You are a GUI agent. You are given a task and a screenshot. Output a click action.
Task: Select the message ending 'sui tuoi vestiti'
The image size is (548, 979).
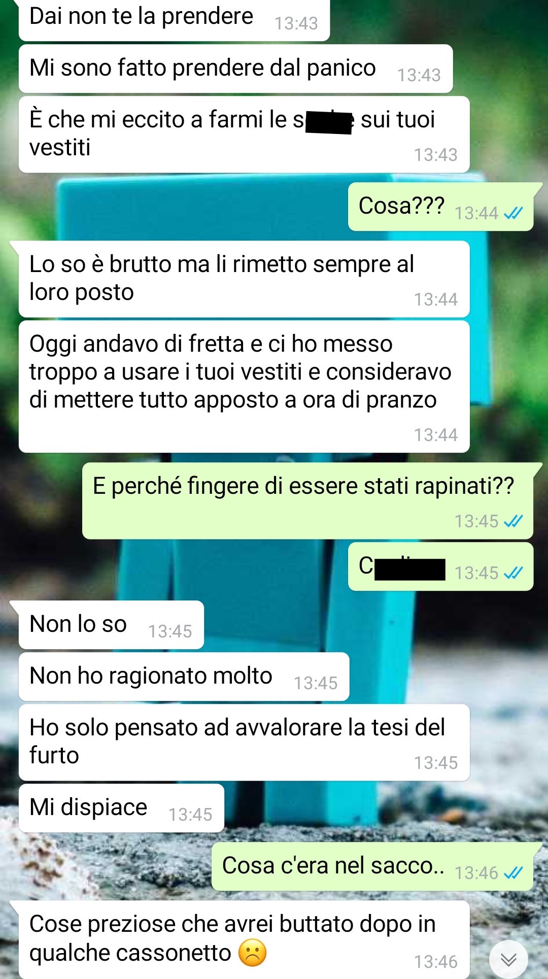pyautogui.click(x=244, y=134)
